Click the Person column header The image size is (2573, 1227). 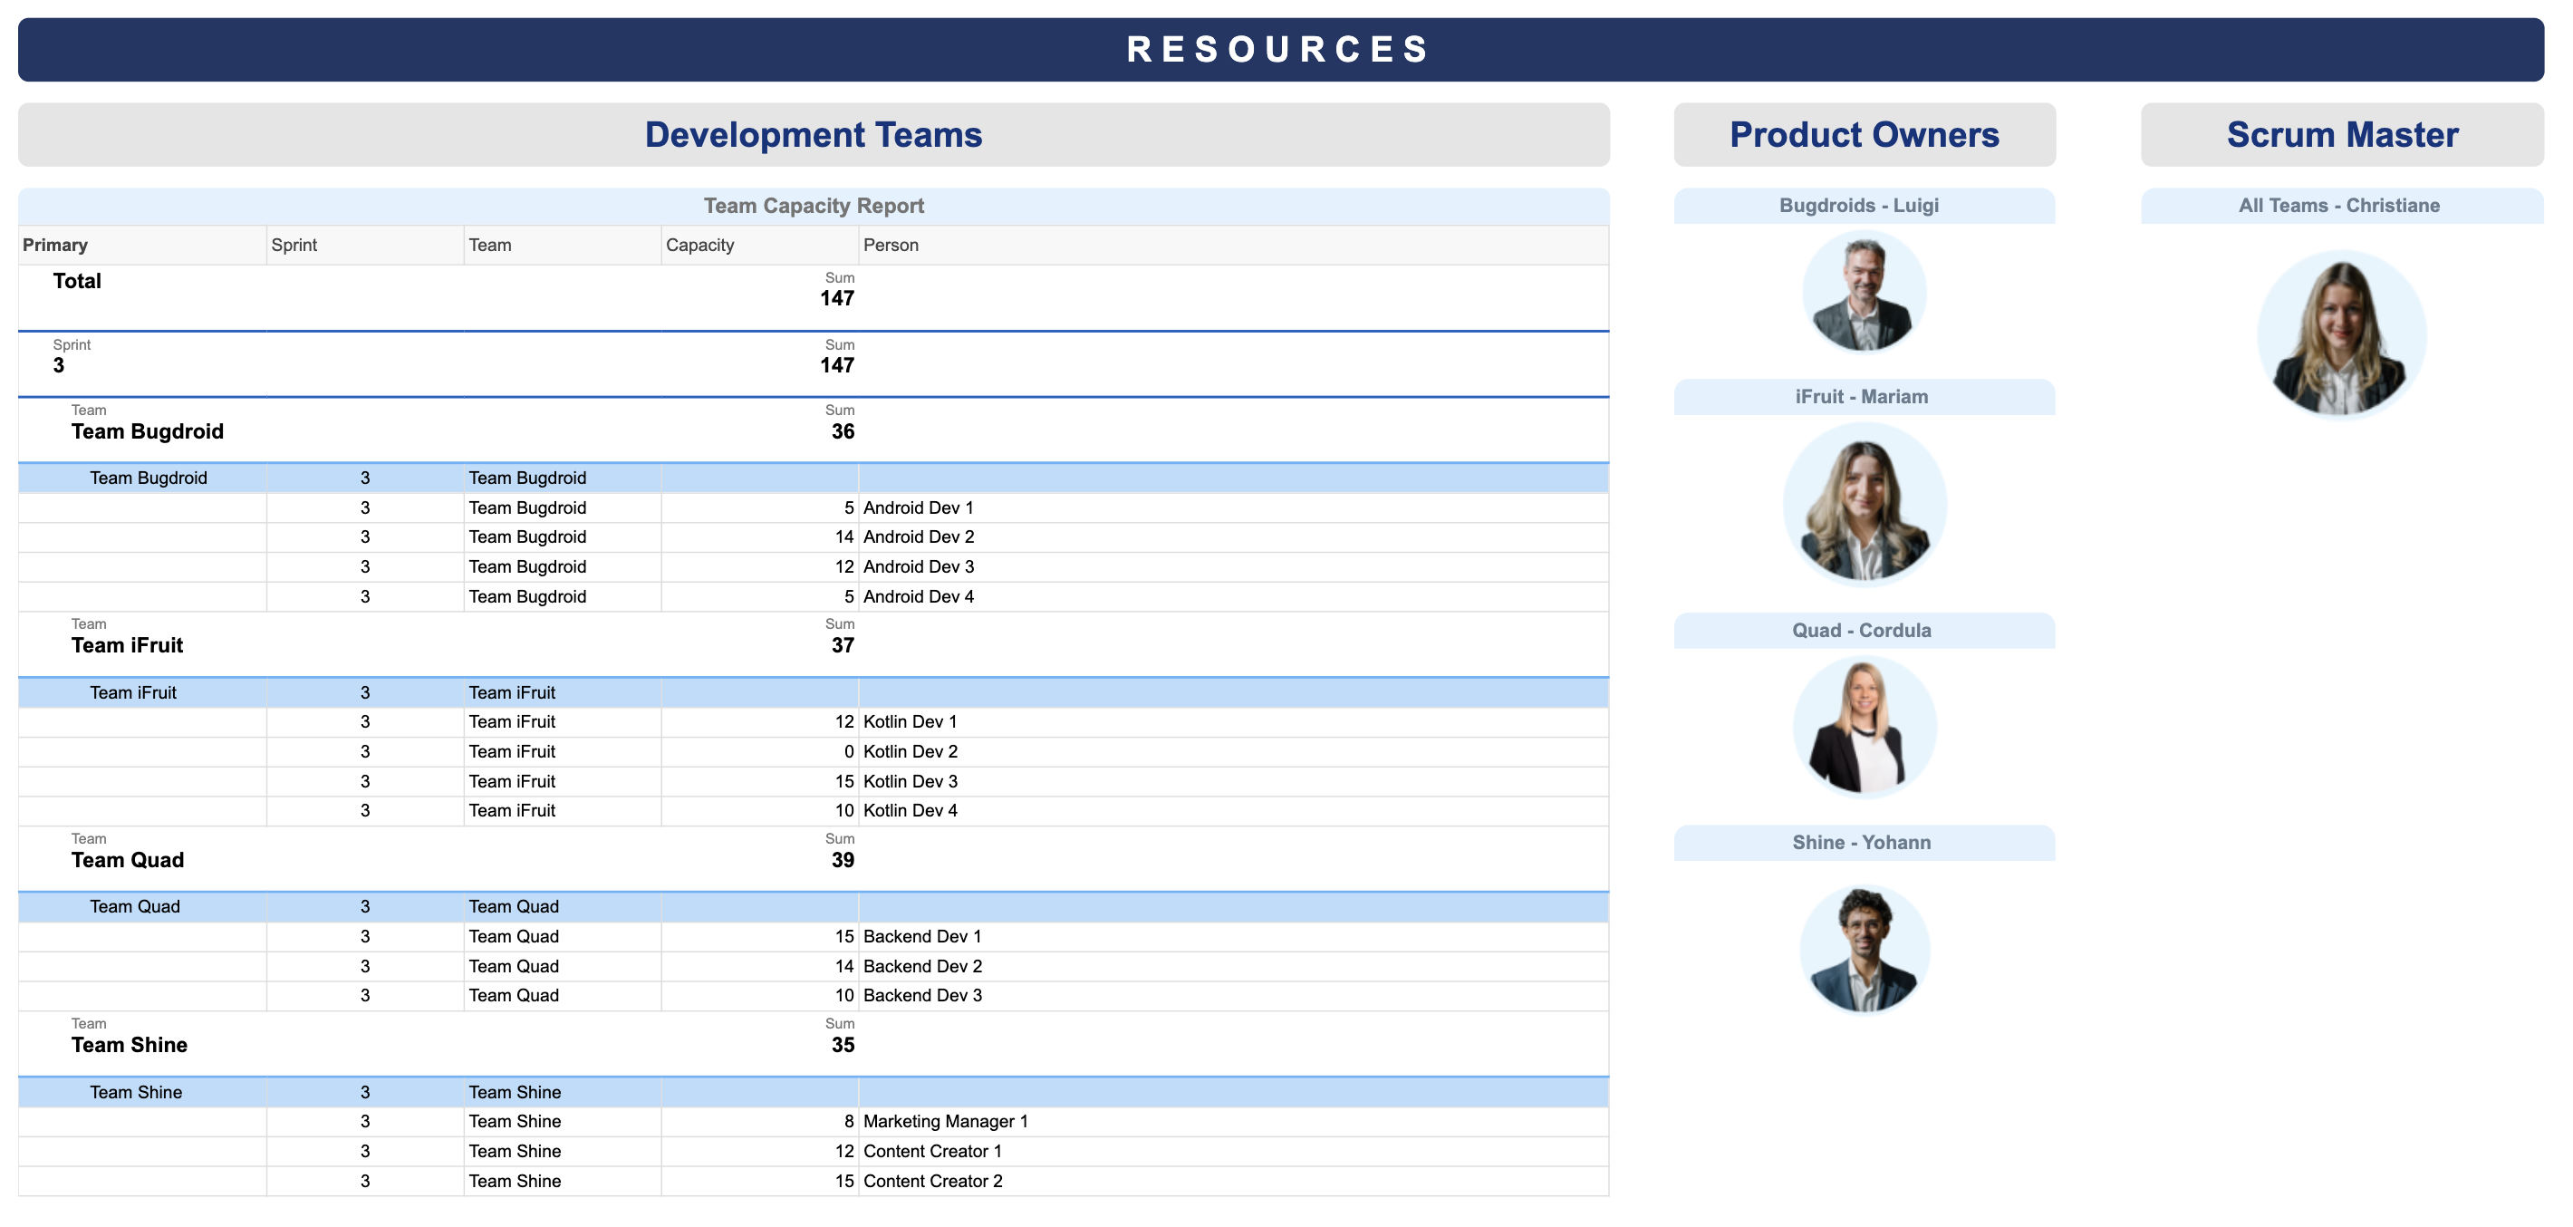click(x=890, y=245)
